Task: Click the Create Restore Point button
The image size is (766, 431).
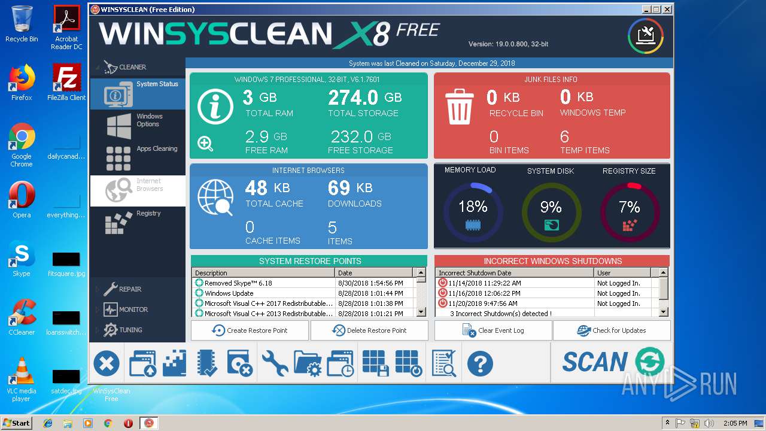Action: coord(250,330)
